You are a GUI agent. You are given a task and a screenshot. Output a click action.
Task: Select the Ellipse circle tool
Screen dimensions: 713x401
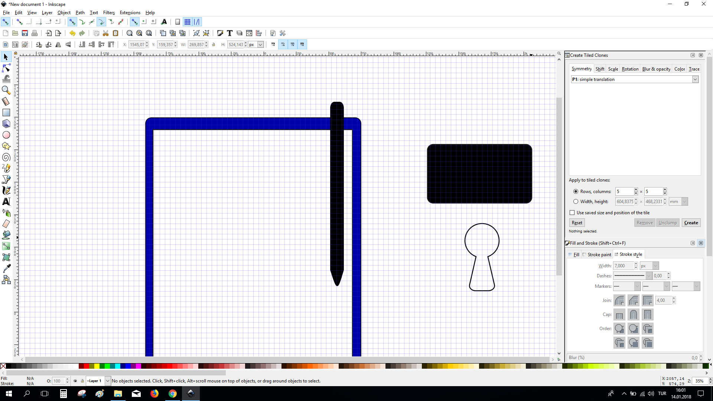6,135
